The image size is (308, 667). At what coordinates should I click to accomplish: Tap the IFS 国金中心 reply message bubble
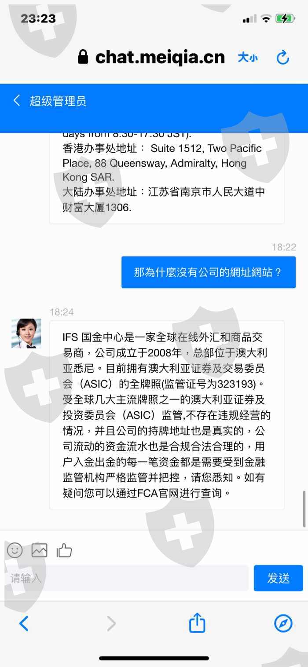pos(167,415)
